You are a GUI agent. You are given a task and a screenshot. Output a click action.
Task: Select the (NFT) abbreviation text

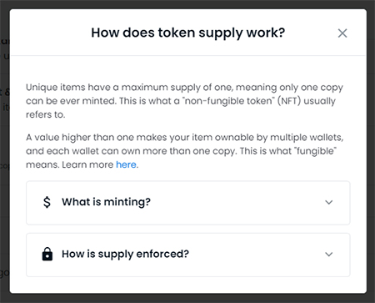point(289,101)
